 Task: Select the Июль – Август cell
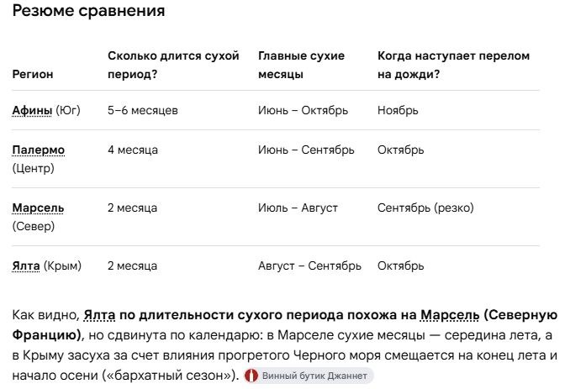click(298, 208)
